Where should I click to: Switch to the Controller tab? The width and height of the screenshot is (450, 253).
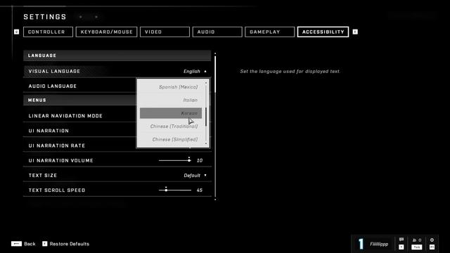pyautogui.click(x=48, y=32)
